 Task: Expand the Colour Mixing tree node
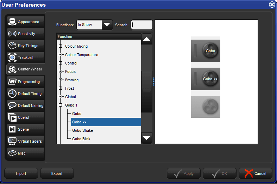click(x=61, y=46)
